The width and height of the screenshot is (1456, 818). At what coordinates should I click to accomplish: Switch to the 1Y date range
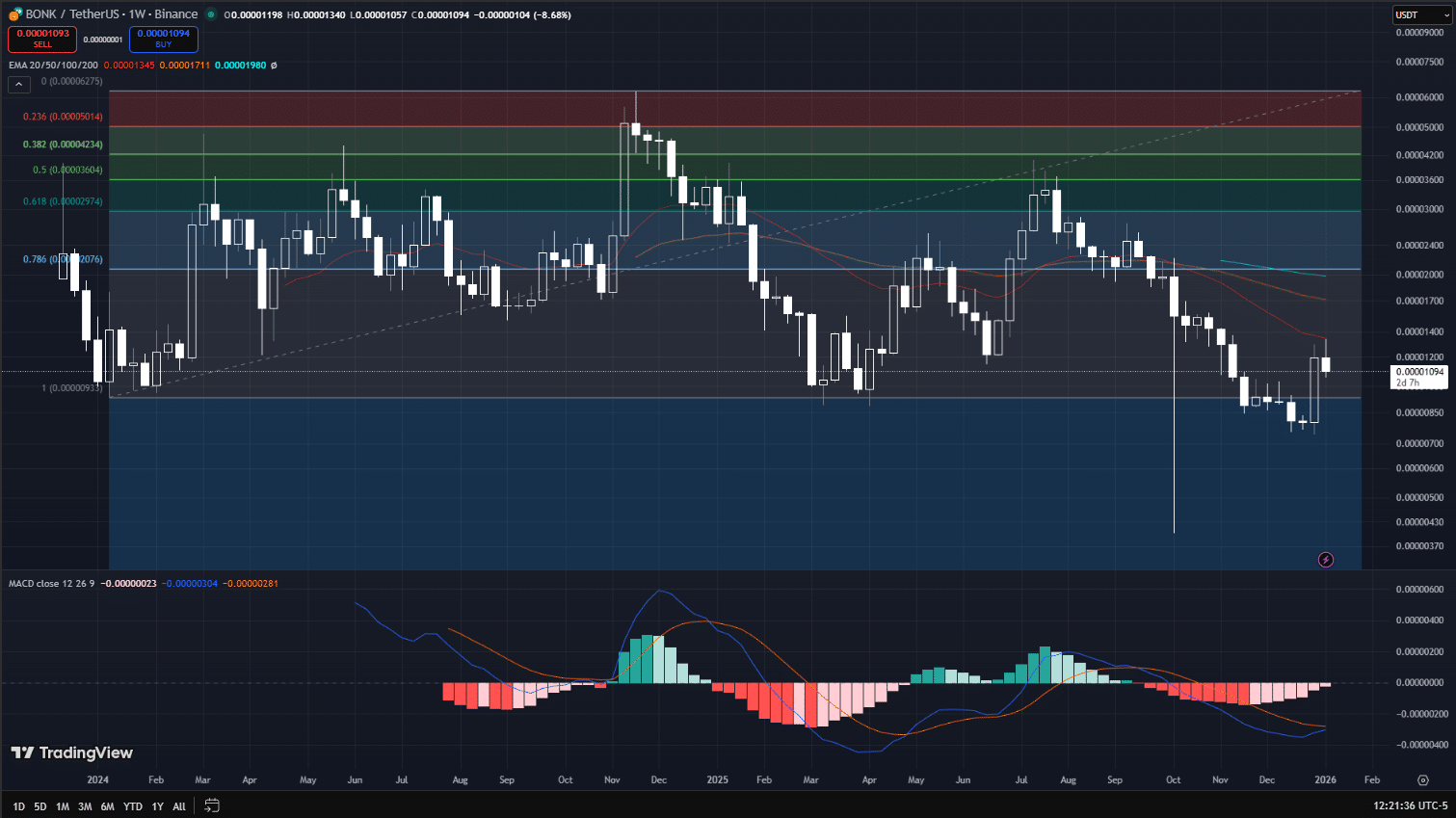coord(157,806)
